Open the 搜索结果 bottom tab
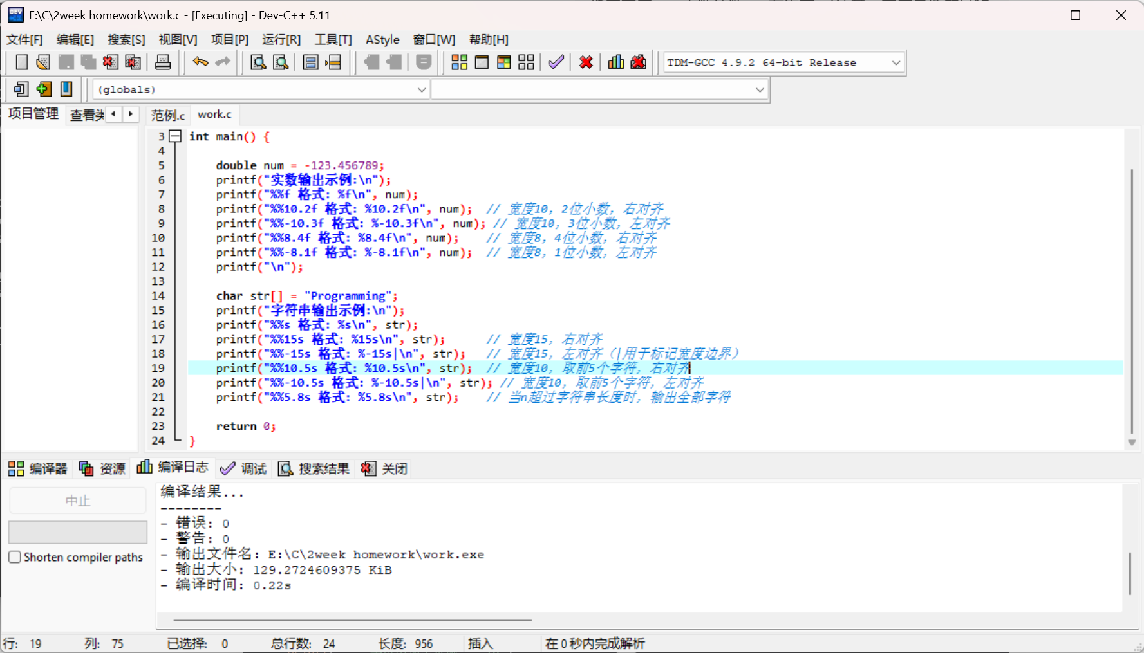Screen dimensions: 1144x653 [314, 468]
